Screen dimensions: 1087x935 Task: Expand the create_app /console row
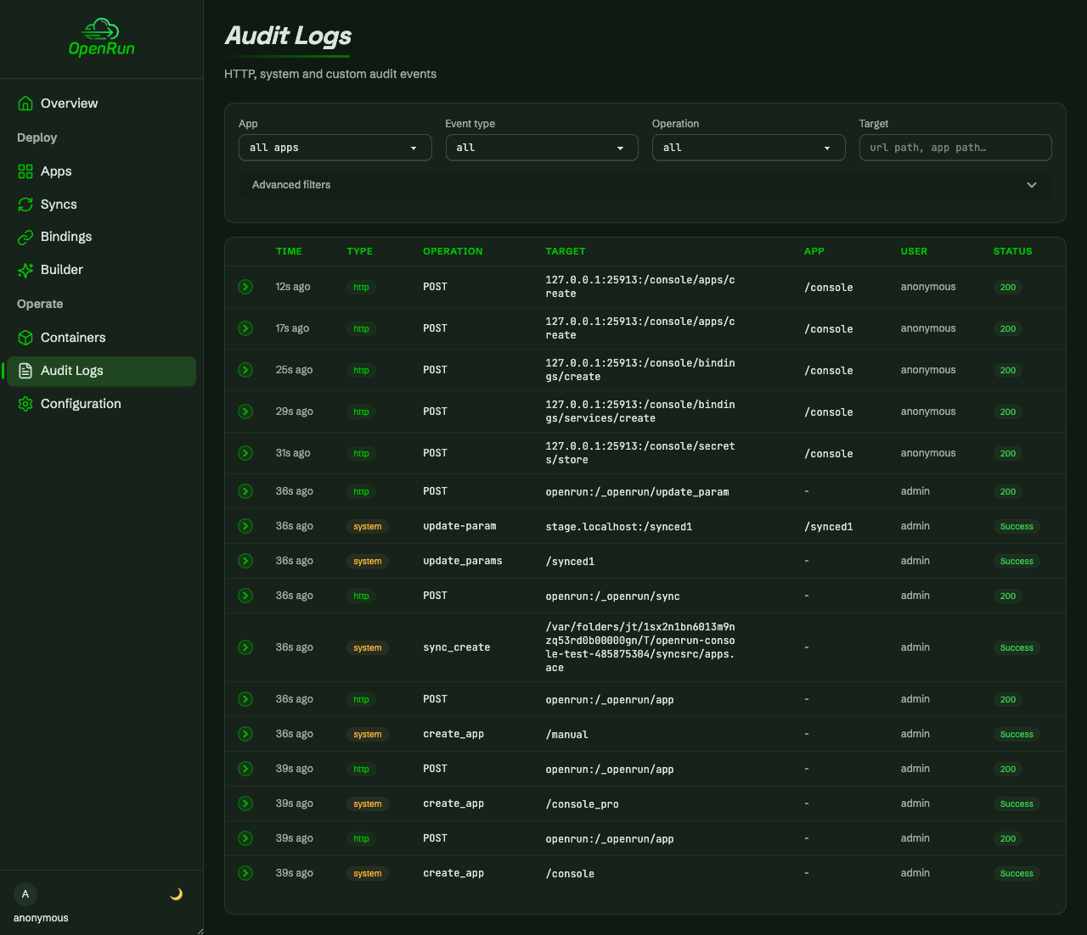pos(245,873)
